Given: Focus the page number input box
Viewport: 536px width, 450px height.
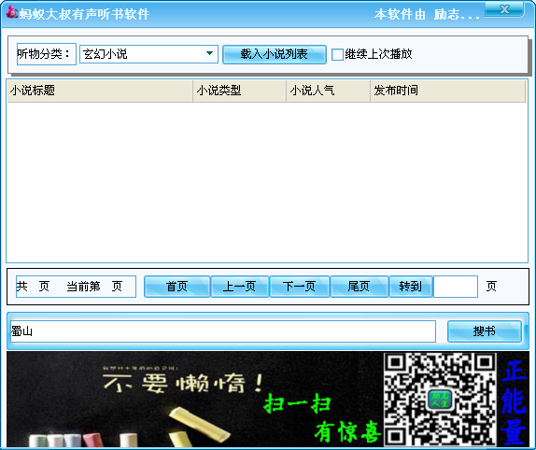Looking at the screenshot, I should [456, 287].
